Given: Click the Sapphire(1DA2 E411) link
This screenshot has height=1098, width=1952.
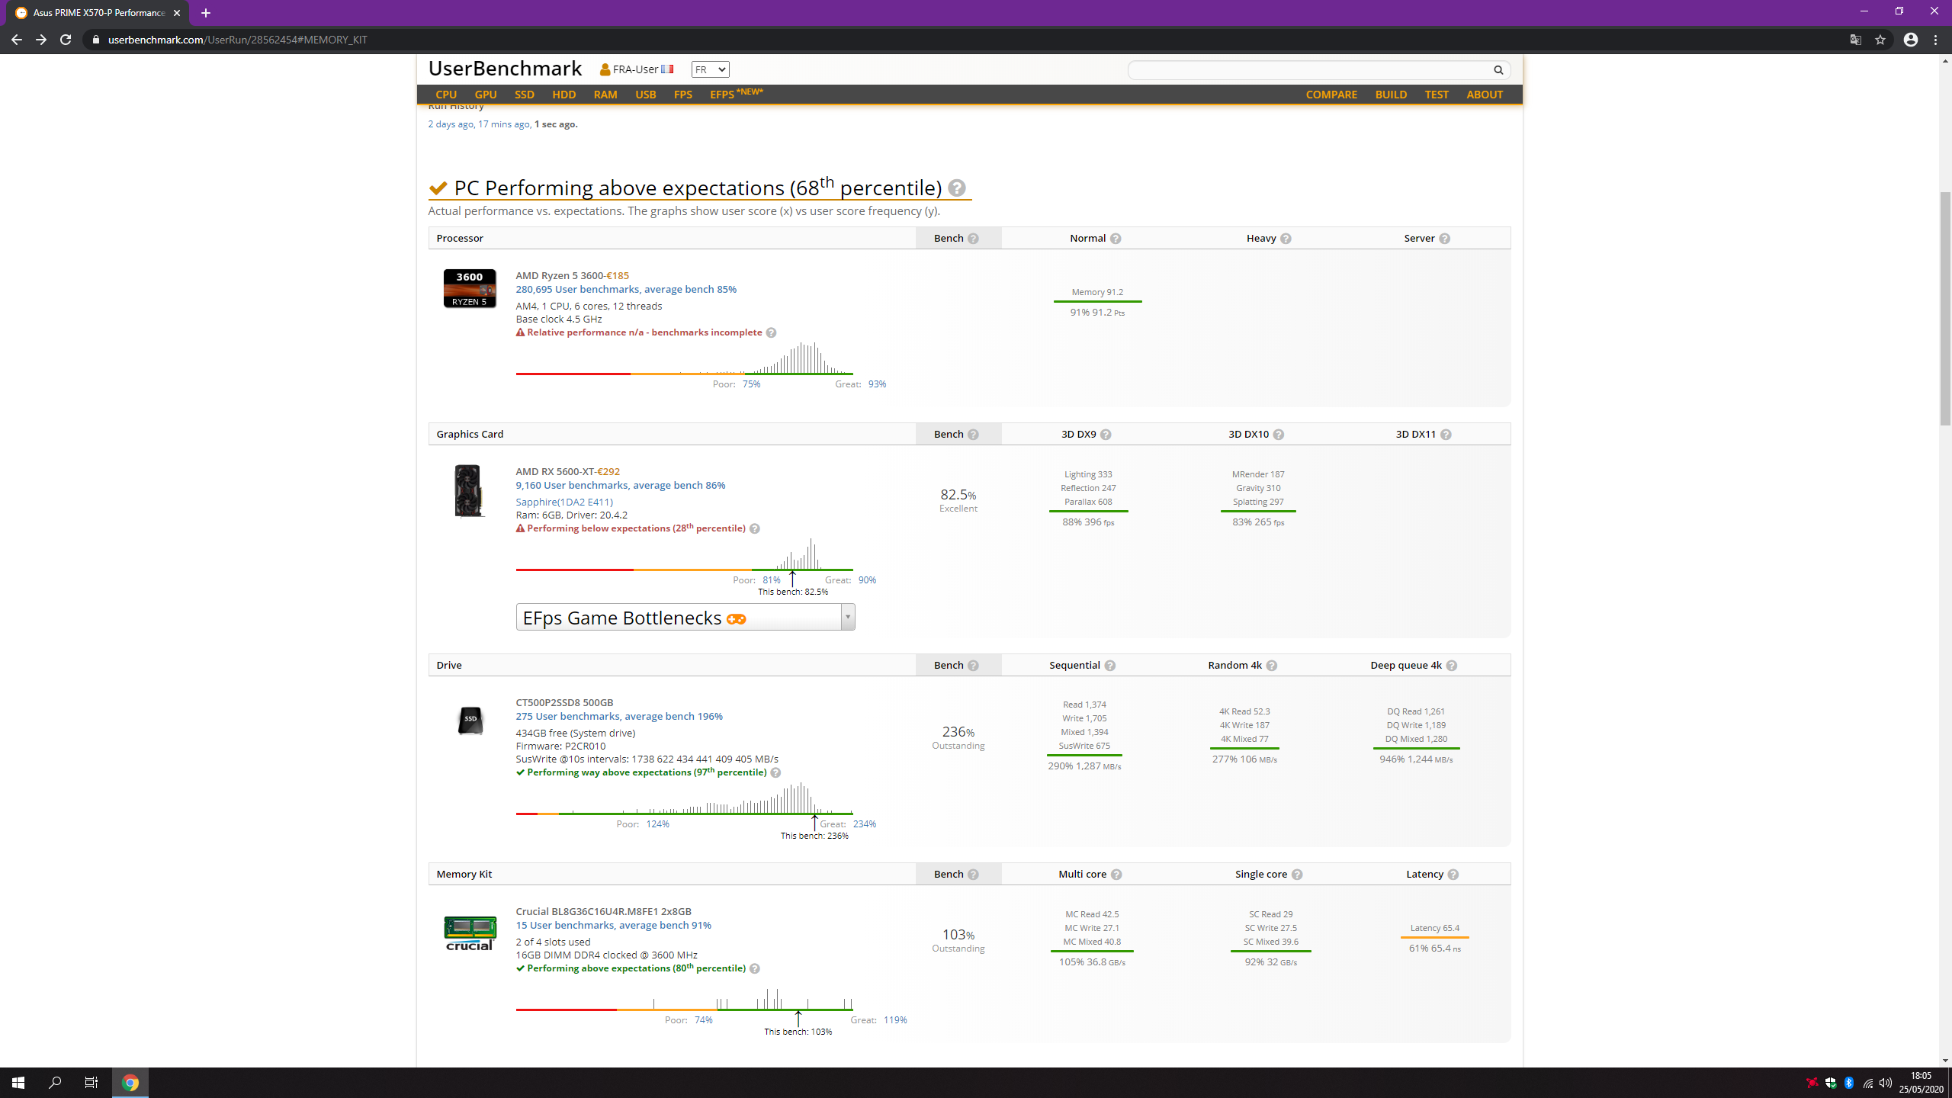Looking at the screenshot, I should (564, 502).
